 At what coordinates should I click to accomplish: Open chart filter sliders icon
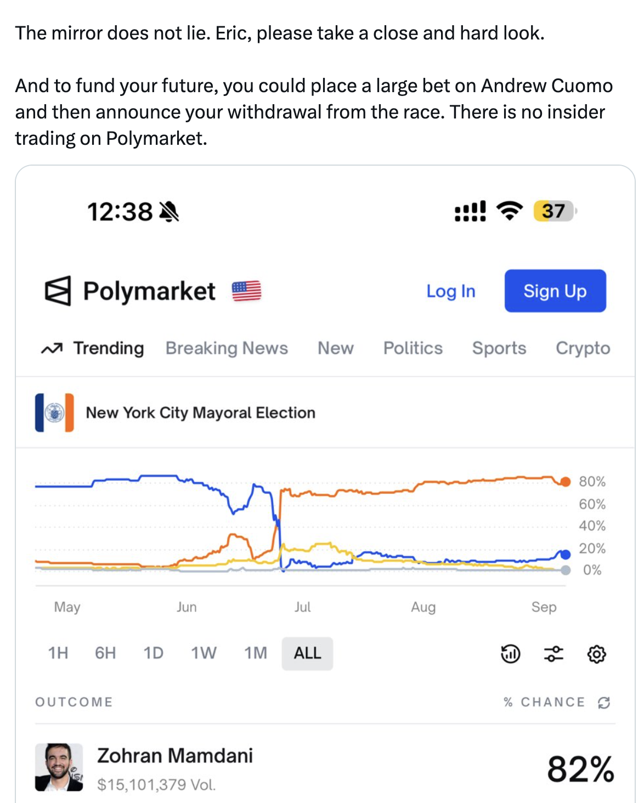tap(553, 654)
